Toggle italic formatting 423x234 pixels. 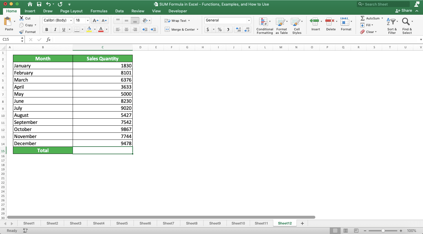tap(55, 29)
